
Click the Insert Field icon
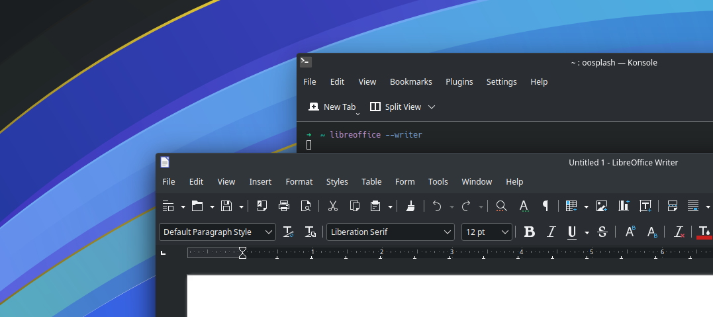click(693, 206)
